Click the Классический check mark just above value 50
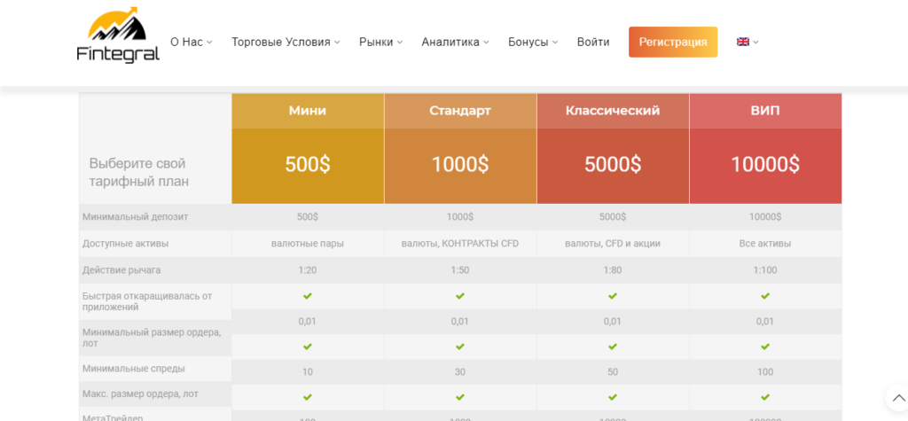908x421 pixels. 613,347
